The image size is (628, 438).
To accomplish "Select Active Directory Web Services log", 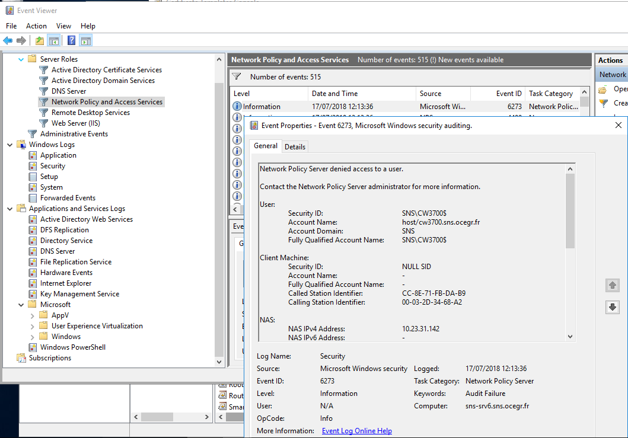I will pyautogui.click(x=87, y=219).
